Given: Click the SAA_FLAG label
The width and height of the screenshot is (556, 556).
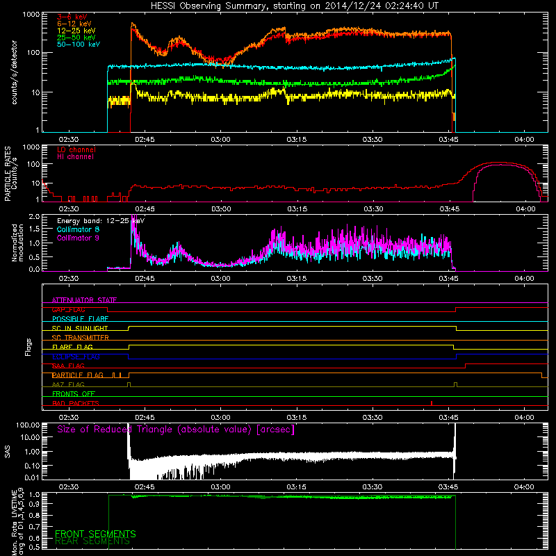Looking at the screenshot, I should pos(68,366).
